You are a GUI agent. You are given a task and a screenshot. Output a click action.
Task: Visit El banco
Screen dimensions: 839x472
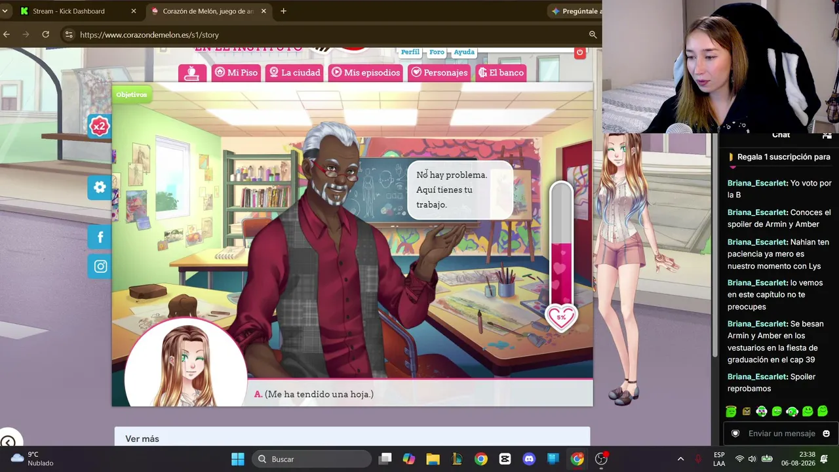pyautogui.click(x=501, y=73)
